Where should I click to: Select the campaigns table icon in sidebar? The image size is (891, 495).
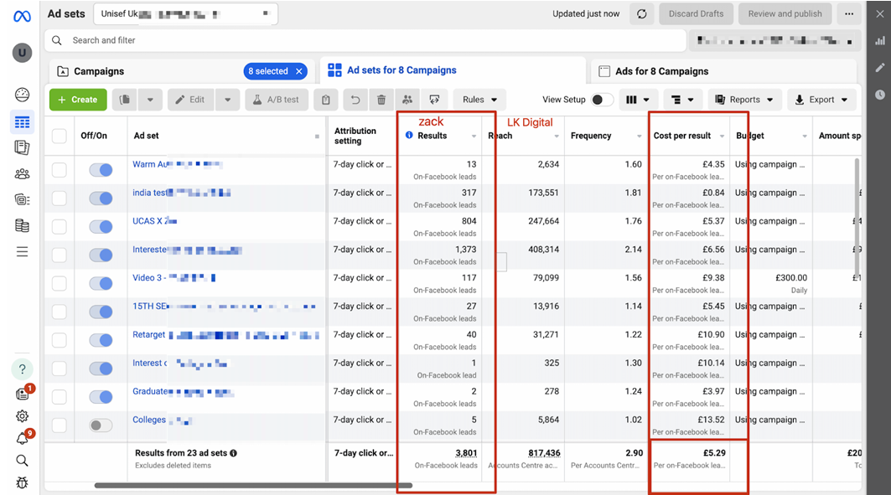coord(22,122)
